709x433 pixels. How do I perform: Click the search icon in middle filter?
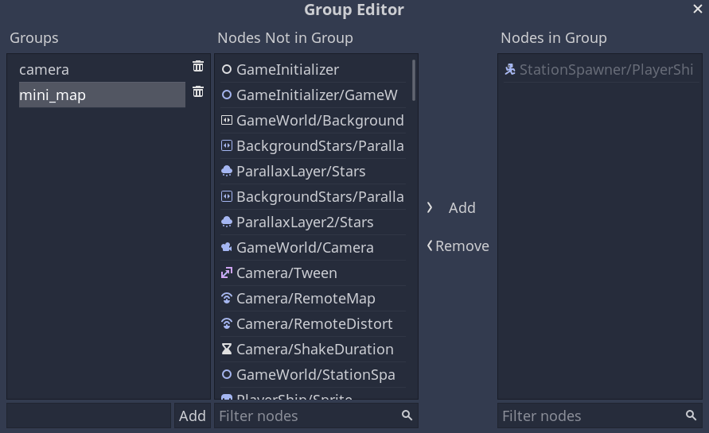point(407,416)
